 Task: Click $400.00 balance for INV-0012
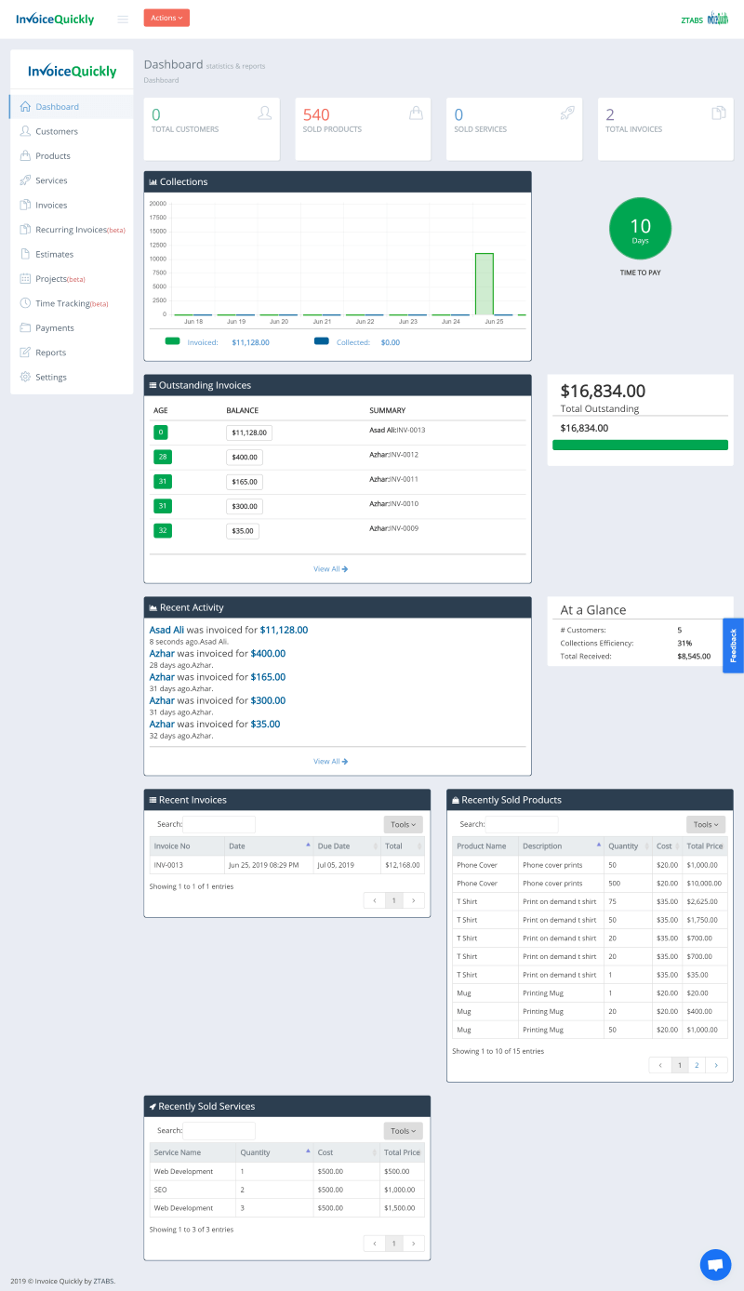(x=245, y=458)
